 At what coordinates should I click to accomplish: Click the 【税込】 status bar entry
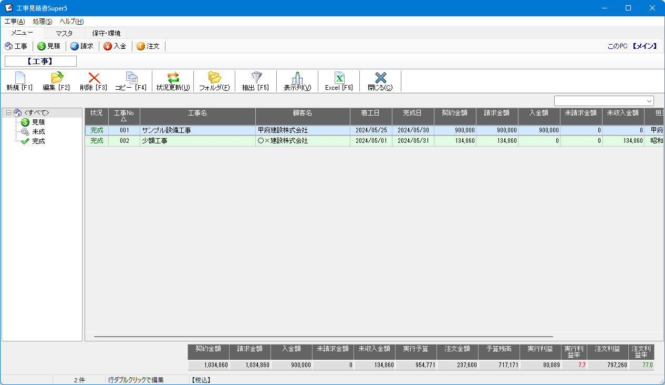201,380
